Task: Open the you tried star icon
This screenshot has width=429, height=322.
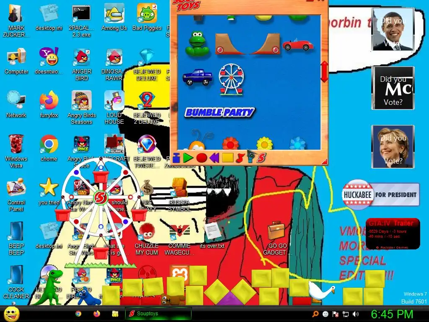Action: [49, 192]
